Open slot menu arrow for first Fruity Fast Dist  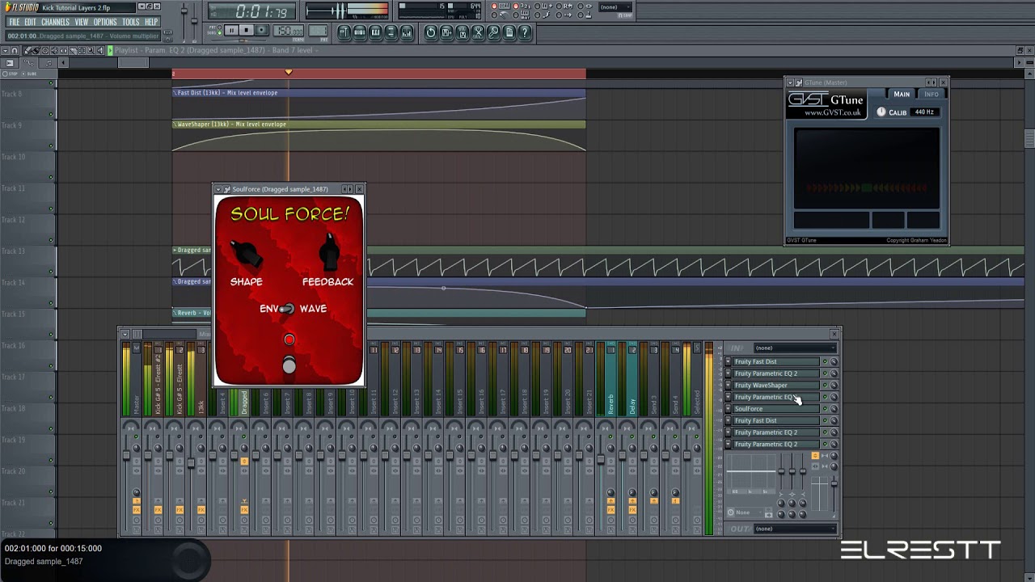tap(728, 361)
